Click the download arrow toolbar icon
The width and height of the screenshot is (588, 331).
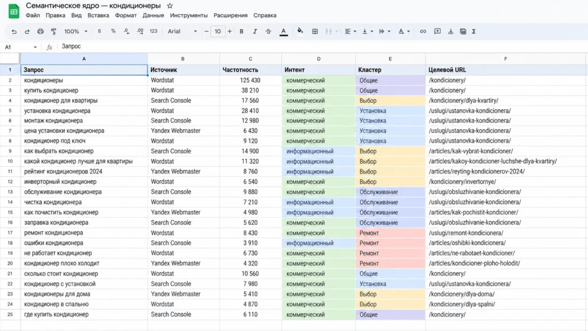(x=451, y=32)
